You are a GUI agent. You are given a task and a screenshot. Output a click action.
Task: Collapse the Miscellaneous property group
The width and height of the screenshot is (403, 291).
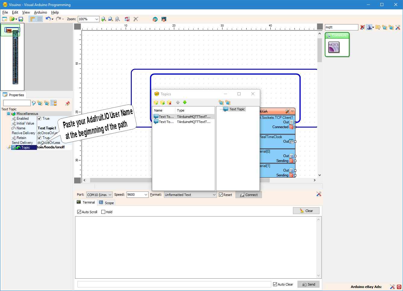coord(8,114)
